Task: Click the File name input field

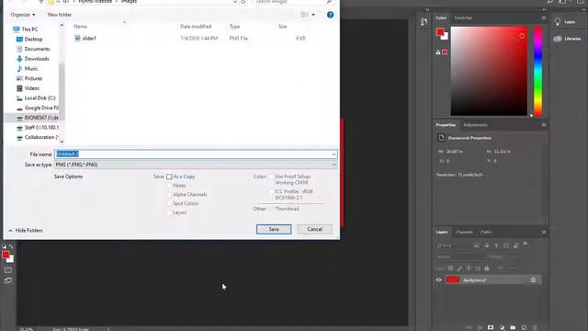Action: coord(192,154)
